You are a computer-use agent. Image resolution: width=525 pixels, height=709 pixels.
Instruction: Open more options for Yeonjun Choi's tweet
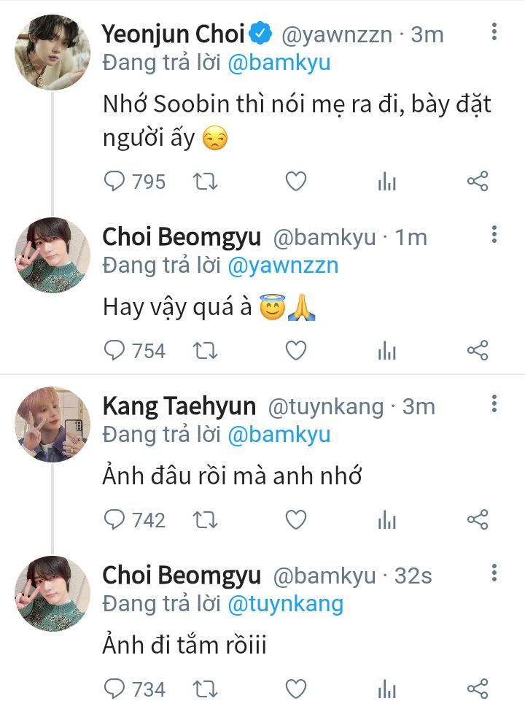pyautogui.click(x=494, y=31)
